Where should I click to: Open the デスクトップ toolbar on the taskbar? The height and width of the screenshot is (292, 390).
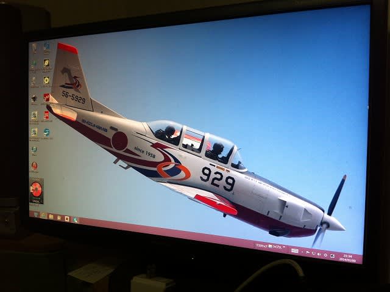coord(261,246)
